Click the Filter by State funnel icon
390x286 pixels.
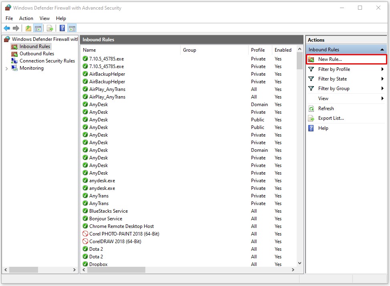click(x=311, y=79)
